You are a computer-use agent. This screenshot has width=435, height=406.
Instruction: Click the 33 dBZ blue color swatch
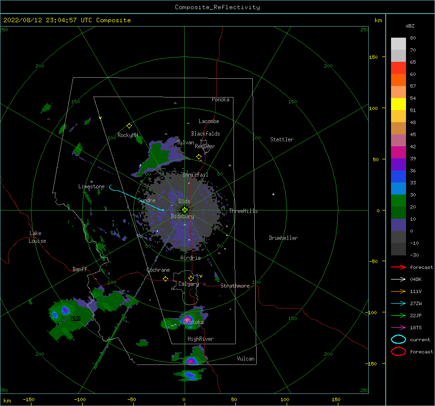(398, 177)
